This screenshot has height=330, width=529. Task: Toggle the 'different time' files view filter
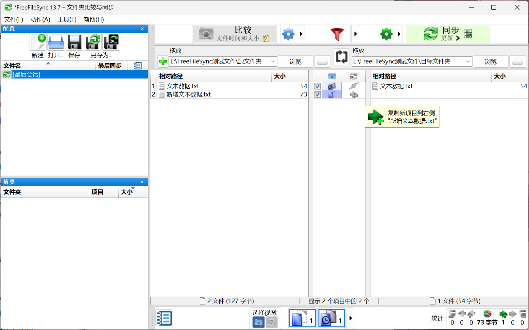(332, 318)
